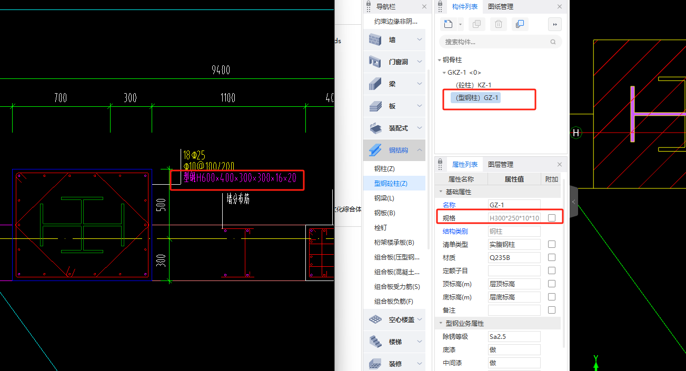Collapse the 基础属性 section
Image resolution: width=686 pixels, height=371 pixels.
440,192
